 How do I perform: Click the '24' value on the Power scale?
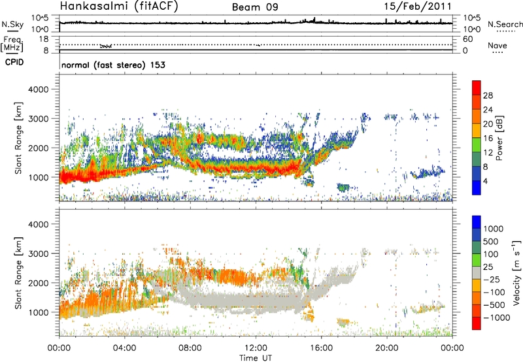click(488, 110)
